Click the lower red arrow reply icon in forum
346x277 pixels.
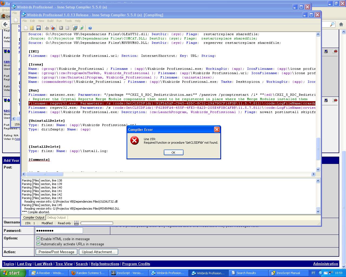coord(335,100)
